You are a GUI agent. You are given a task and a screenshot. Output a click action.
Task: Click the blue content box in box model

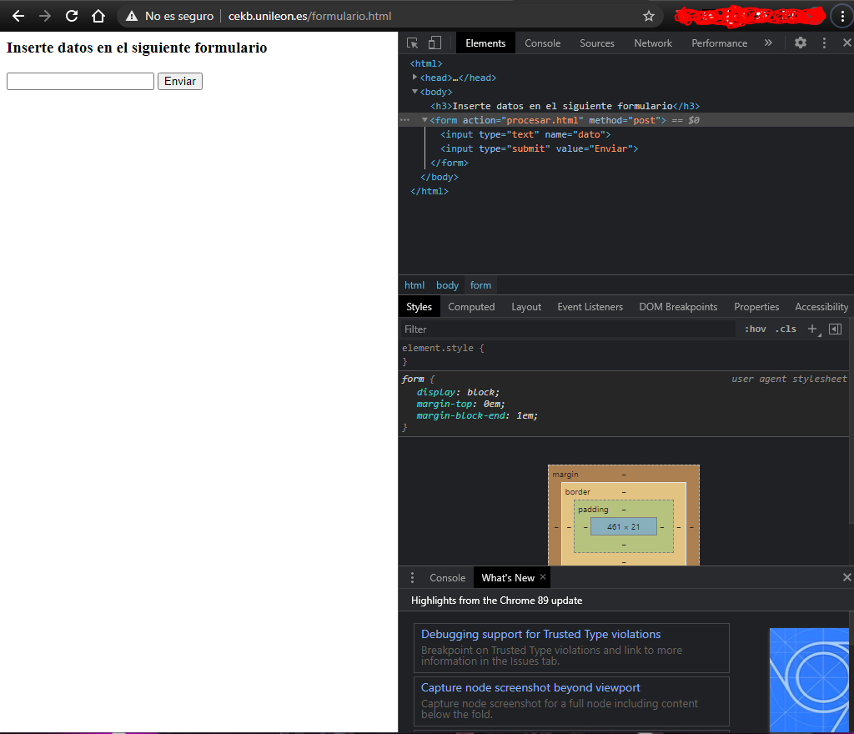623,526
